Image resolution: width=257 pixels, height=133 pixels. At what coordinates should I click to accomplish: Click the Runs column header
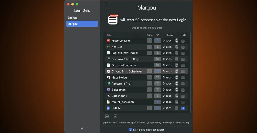pyautogui.click(x=149, y=35)
